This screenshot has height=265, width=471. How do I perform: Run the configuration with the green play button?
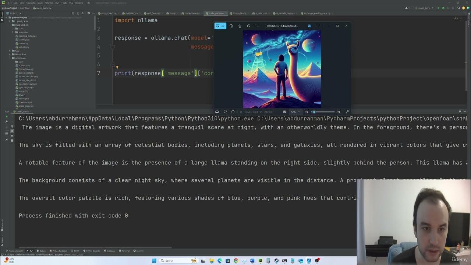(x=438, y=8)
